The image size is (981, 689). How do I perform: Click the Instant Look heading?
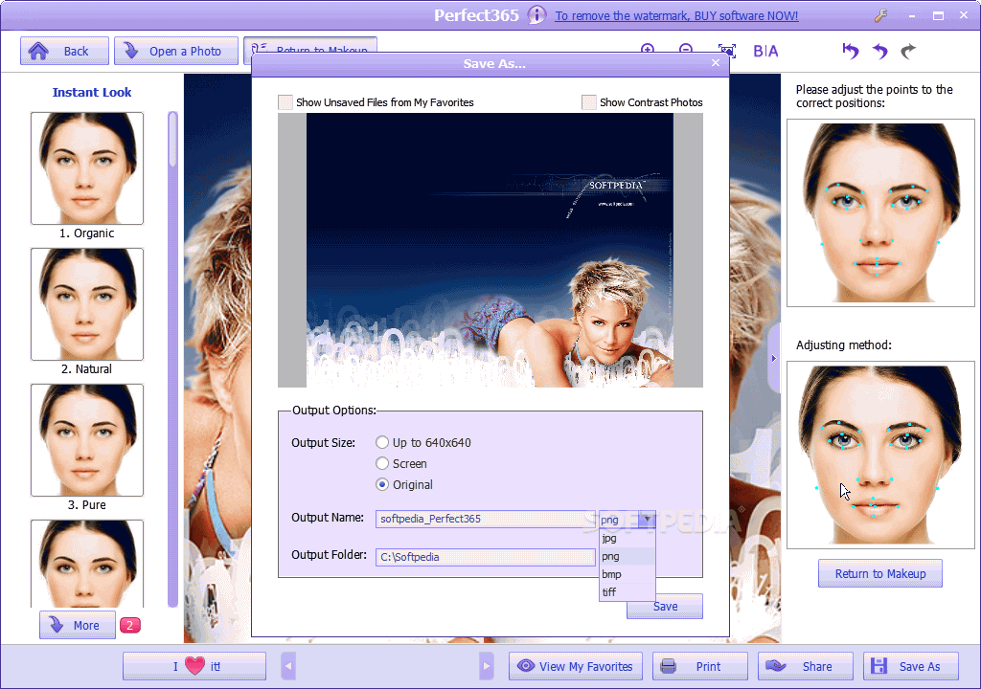pyautogui.click(x=92, y=93)
